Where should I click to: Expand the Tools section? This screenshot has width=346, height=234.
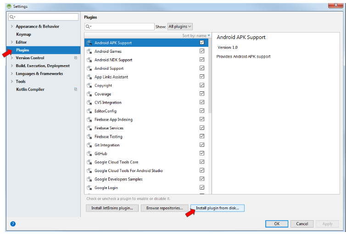[11, 81]
